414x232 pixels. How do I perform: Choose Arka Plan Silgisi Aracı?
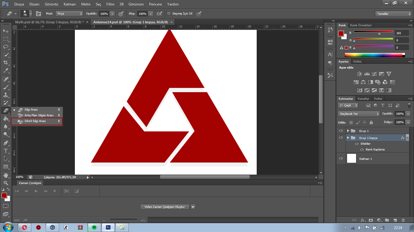(x=37, y=115)
